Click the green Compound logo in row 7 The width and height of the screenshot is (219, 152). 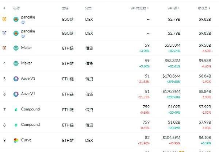(x=16, y=110)
